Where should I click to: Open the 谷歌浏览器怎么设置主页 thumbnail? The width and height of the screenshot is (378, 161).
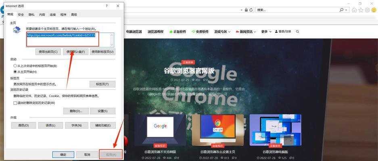click(218, 130)
